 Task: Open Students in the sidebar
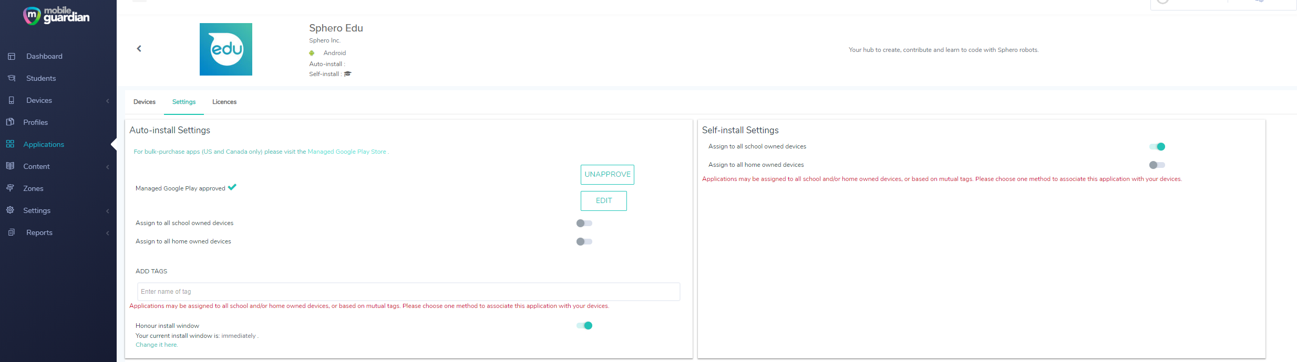pyautogui.click(x=41, y=78)
